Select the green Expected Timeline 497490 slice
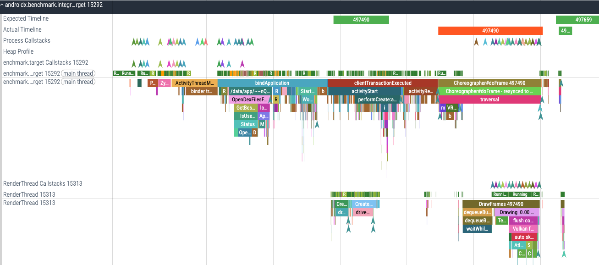 coord(361,20)
